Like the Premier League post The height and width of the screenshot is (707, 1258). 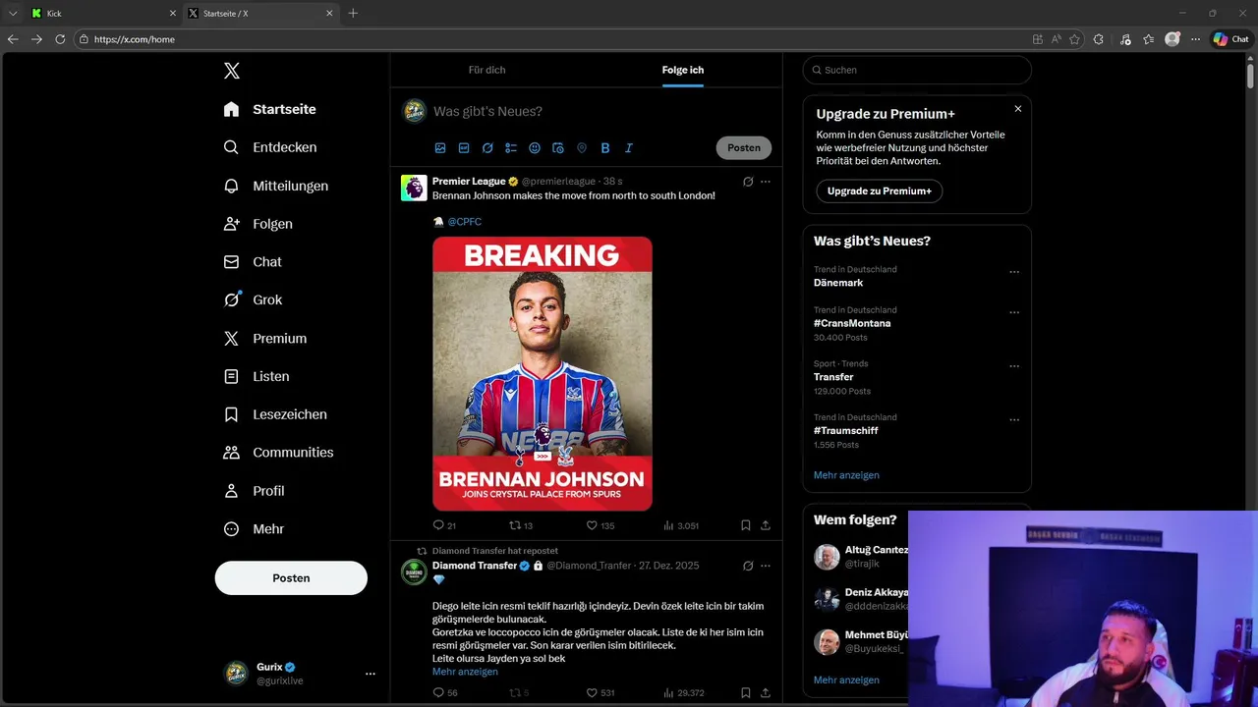click(600, 525)
